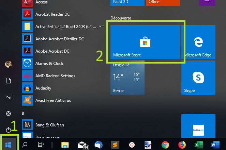The height and width of the screenshot is (150, 226).
Task: Open the Windows Start button
Action: [x=8, y=145]
